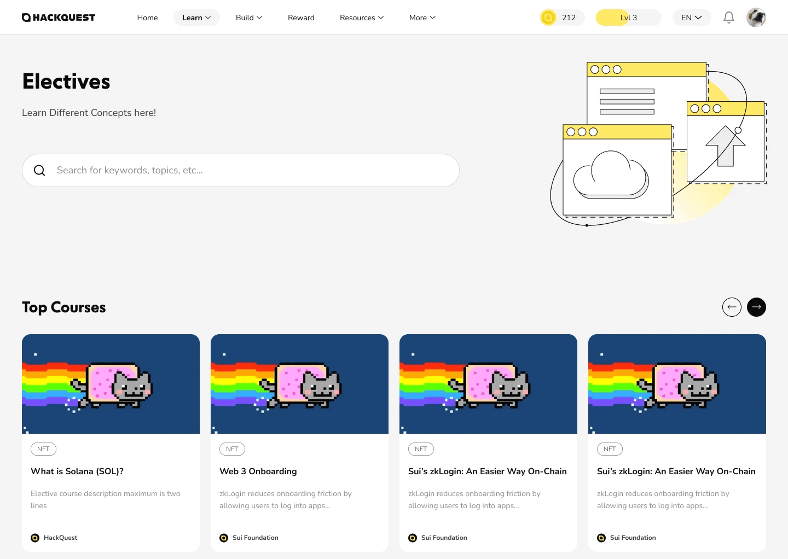
Task: Open the What is Solana (SOL)? course thumbnail
Action: (x=111, y=384)
